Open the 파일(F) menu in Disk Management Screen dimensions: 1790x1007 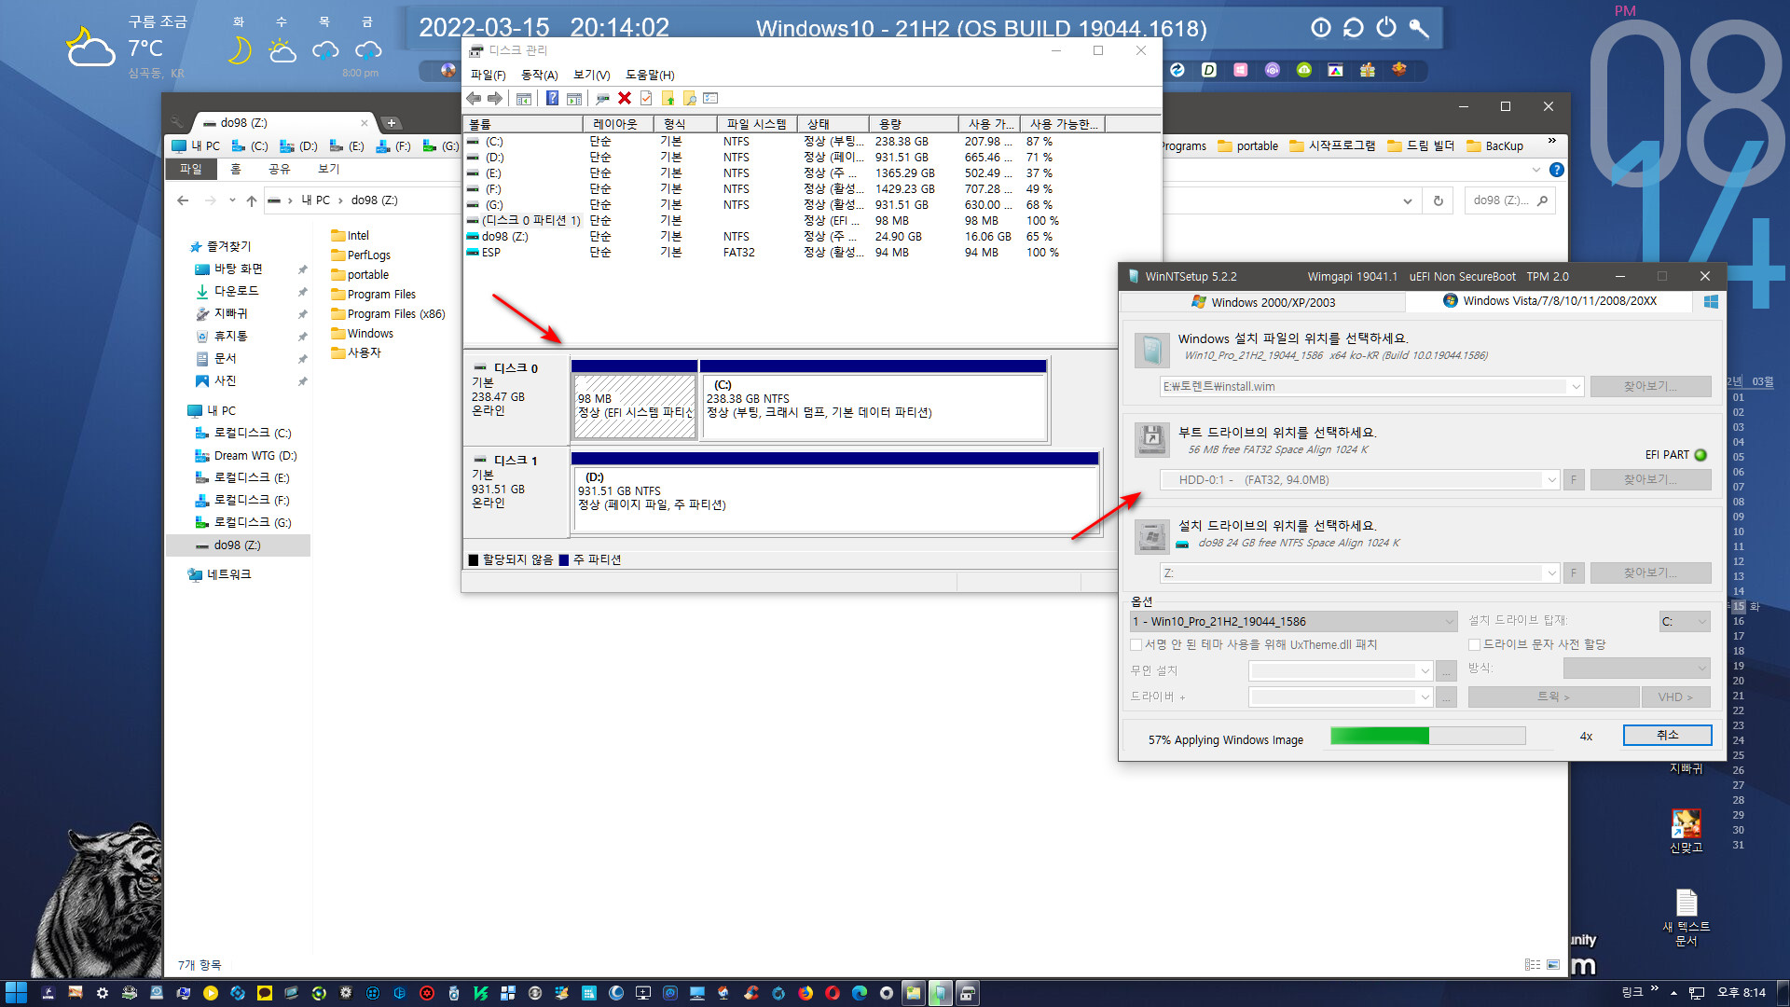pos(488,75)
